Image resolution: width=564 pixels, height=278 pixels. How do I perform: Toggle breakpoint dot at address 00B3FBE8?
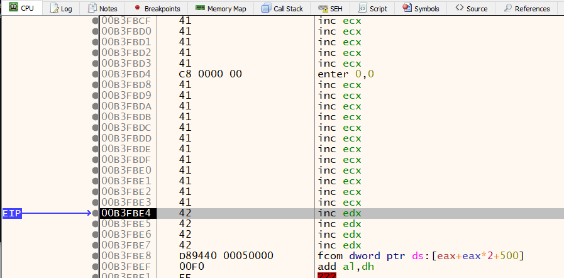pos(96,256)
